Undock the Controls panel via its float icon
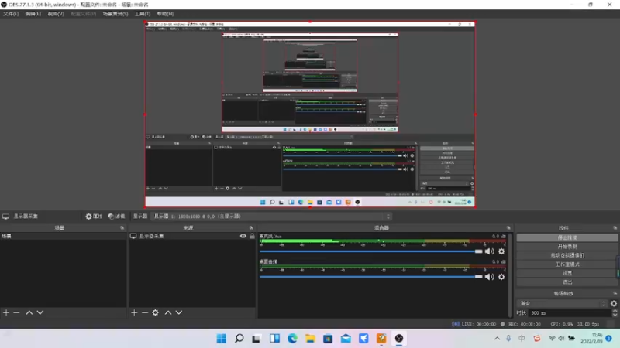Screen dimensions: 620x348 tap(615, 228)
